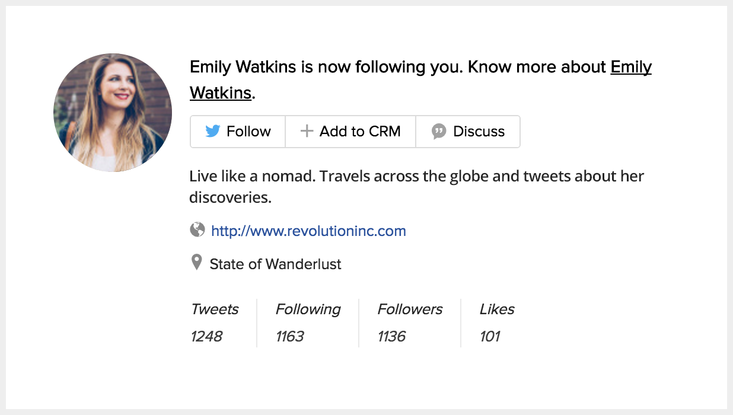Open the revolutioninc.com website link
Image resolution: width=733 pixels, height=415 pixels.
click(308, 231)
